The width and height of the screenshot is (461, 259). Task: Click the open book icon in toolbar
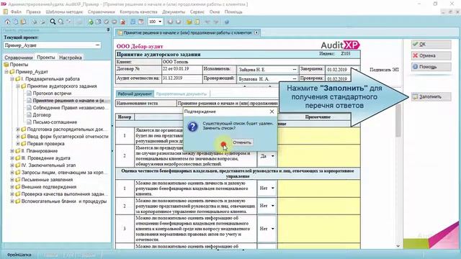pos(23,22)
